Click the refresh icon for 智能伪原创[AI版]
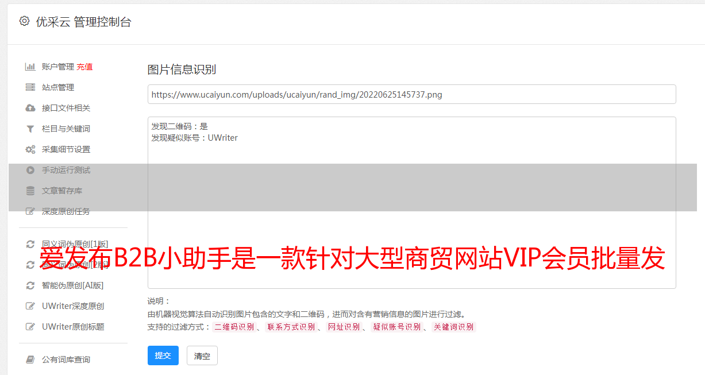Image resolution: width=705 pixels, height=375 pixels. coord(30,285)
